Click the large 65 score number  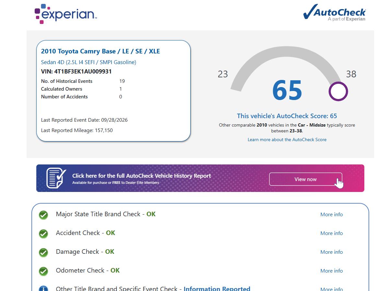(287, 90)
